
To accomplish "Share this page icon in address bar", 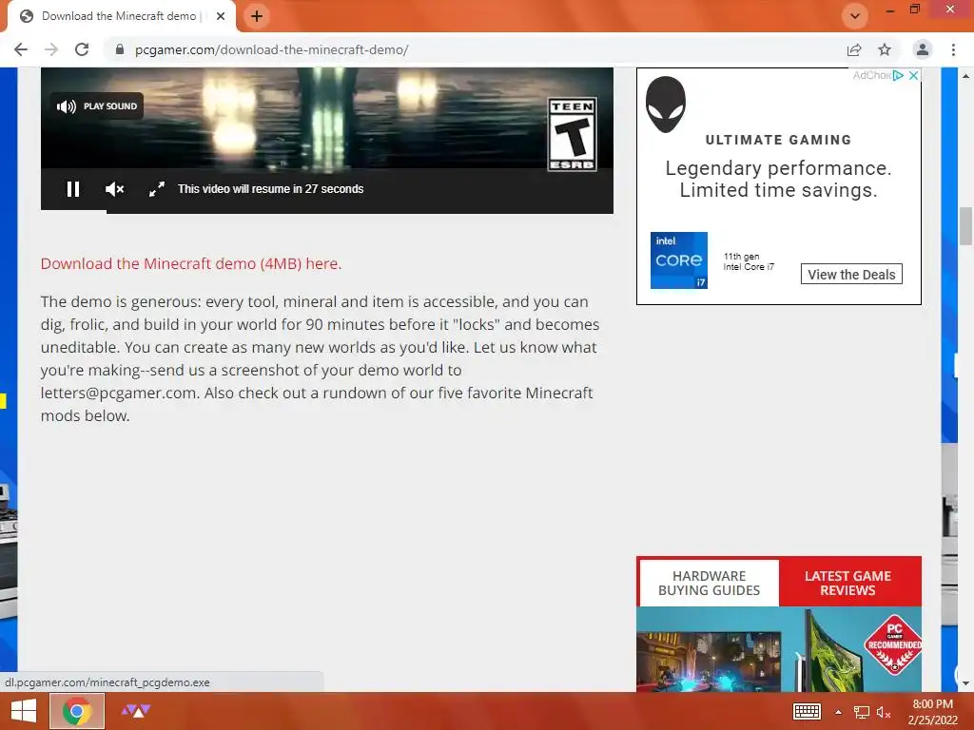I will (x=854, y=49).
